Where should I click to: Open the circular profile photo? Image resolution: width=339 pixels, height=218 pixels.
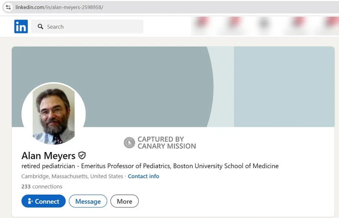(x=54, y=114)
